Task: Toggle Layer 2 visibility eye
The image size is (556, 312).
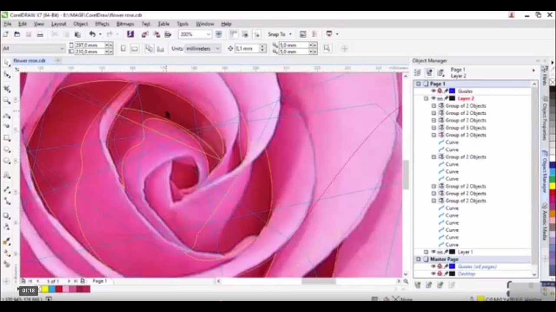Action: [x=433, y=98]
